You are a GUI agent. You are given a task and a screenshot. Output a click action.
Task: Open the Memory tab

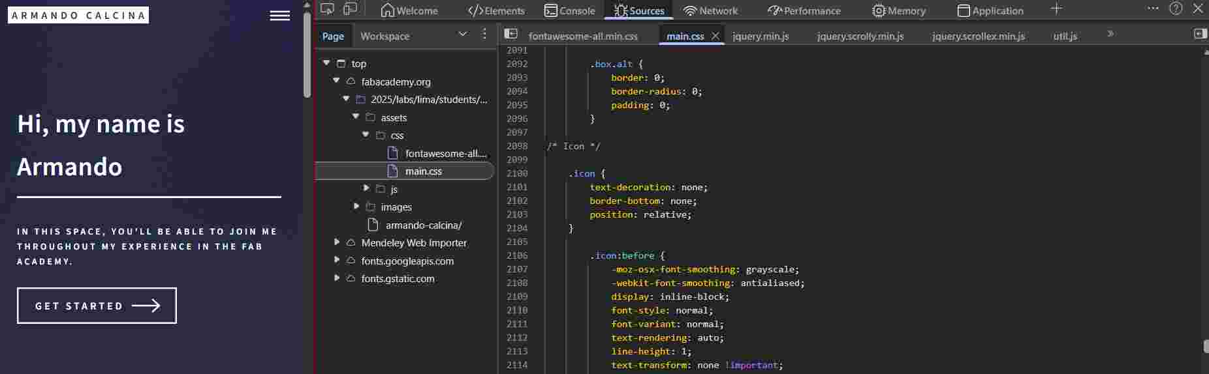pyautogui.click(x=899, y=10)
